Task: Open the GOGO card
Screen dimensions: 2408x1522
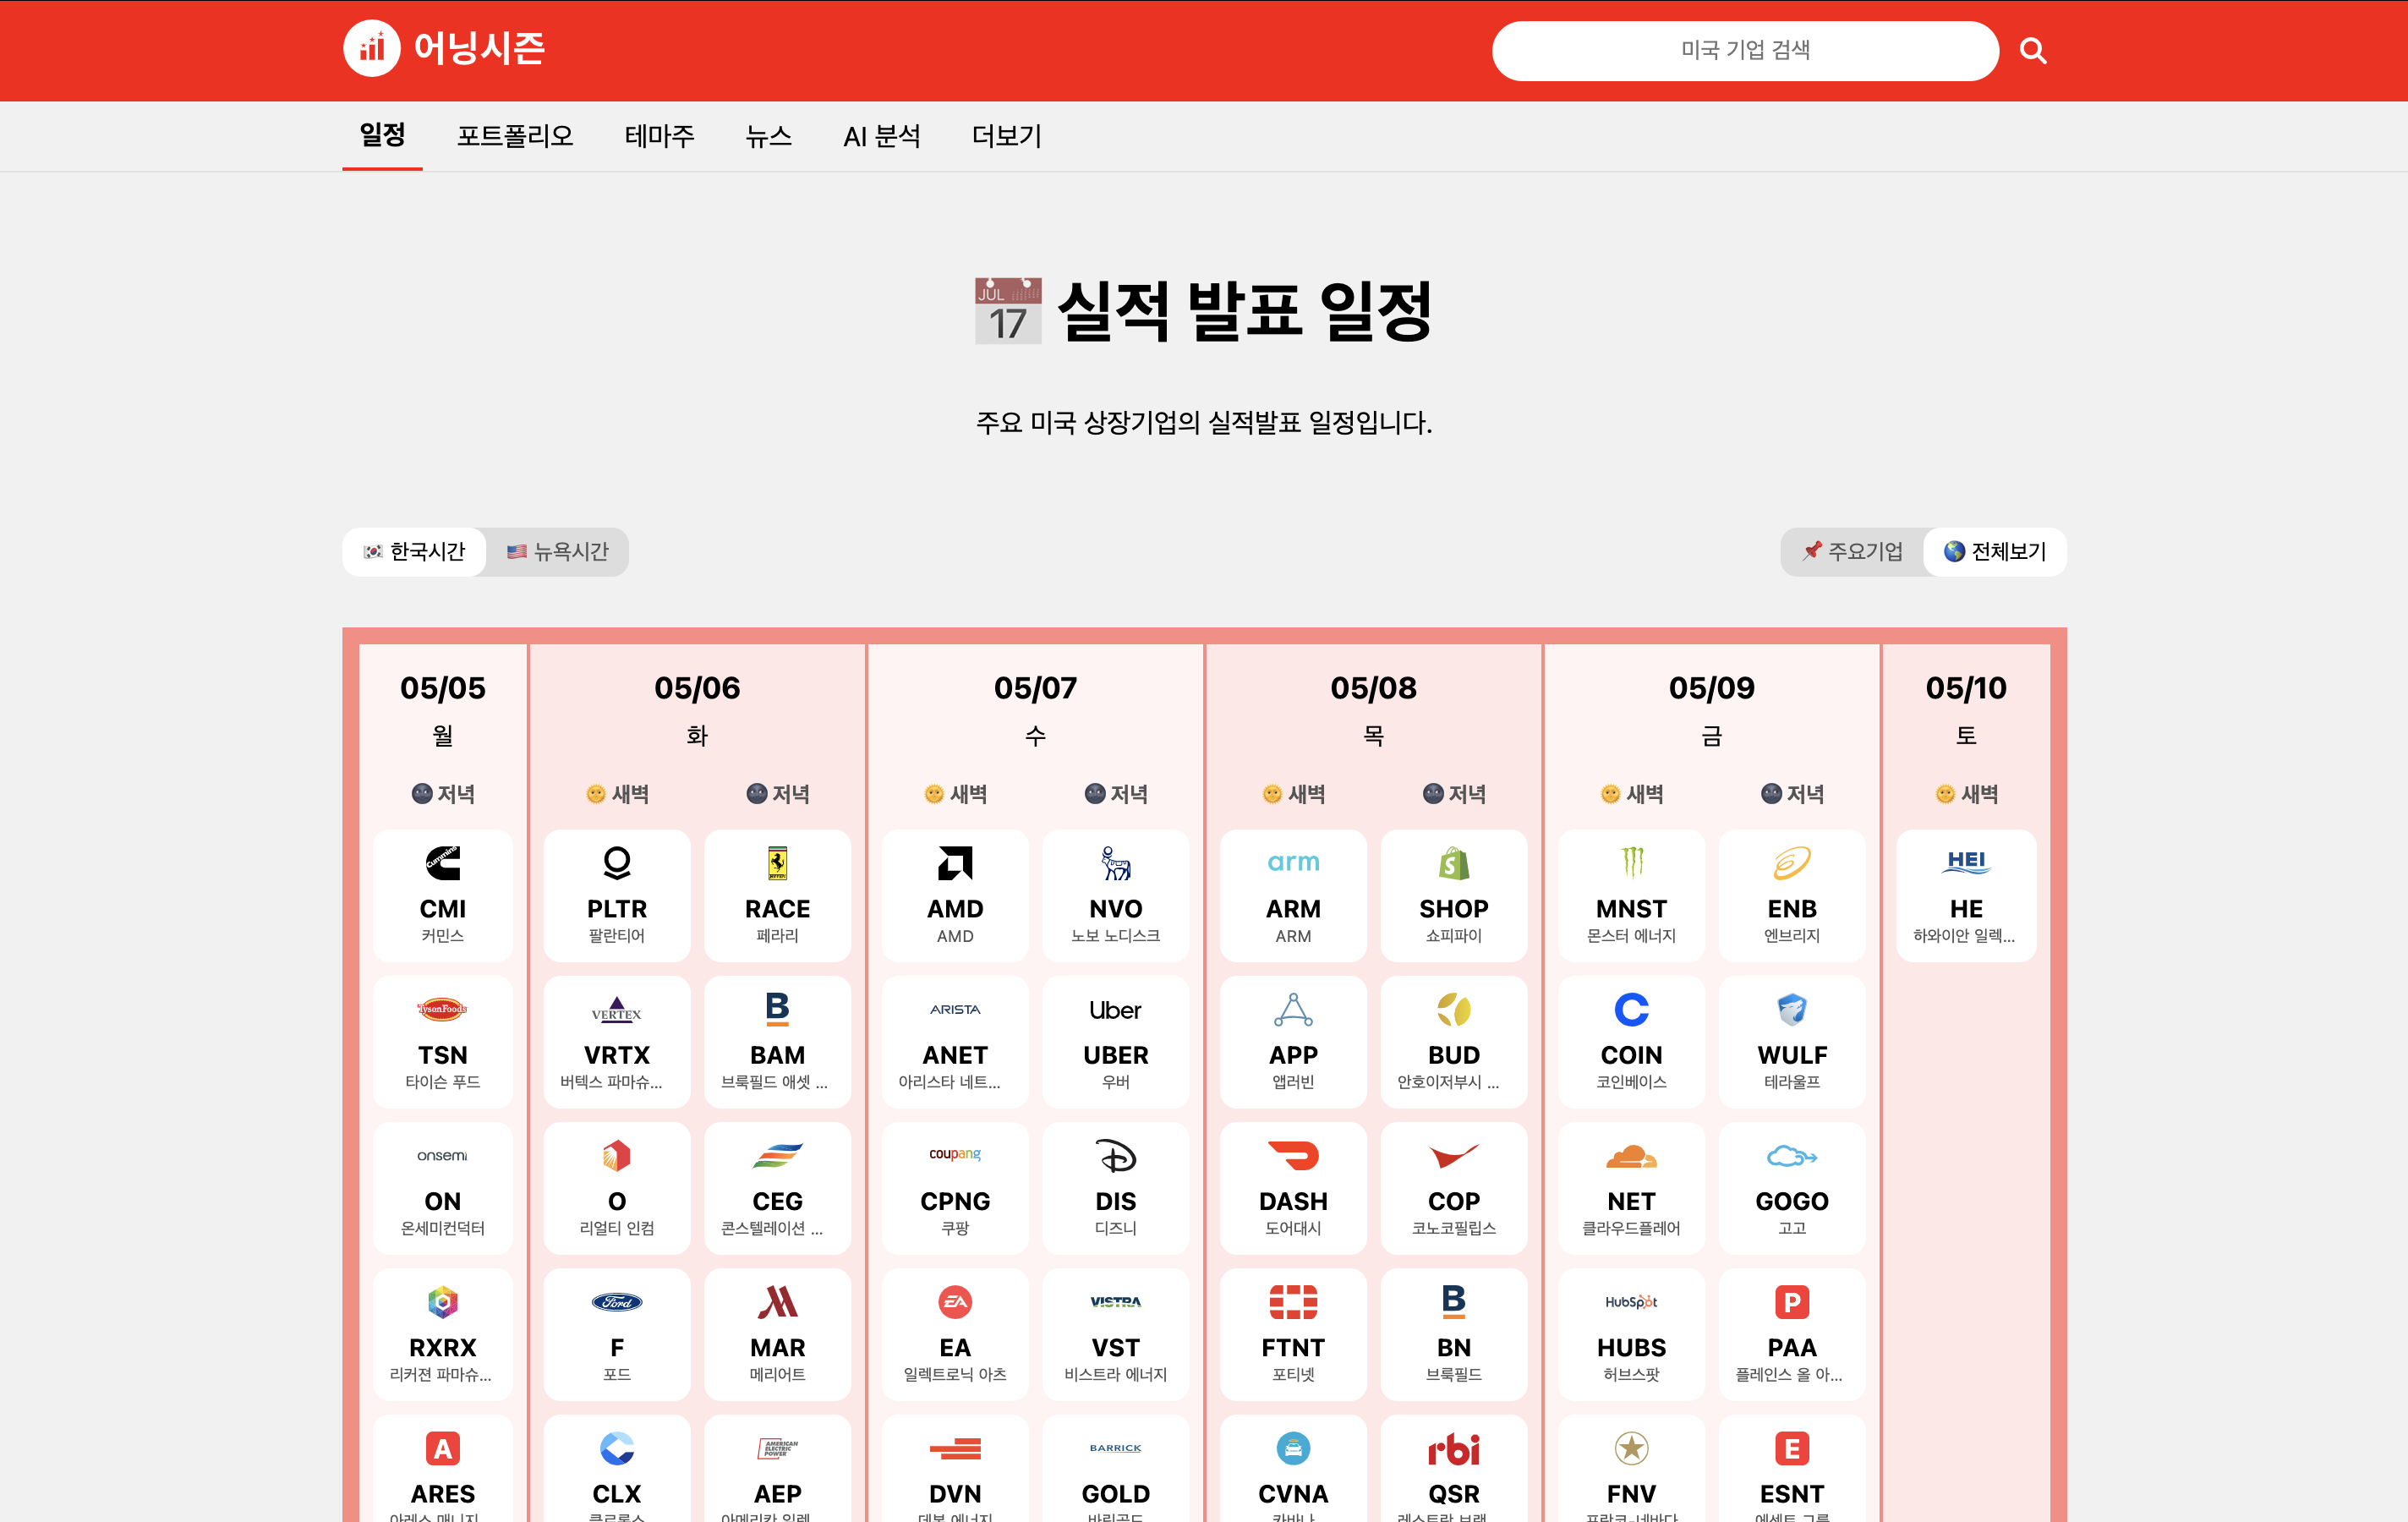Action: pos(1791,1187)
